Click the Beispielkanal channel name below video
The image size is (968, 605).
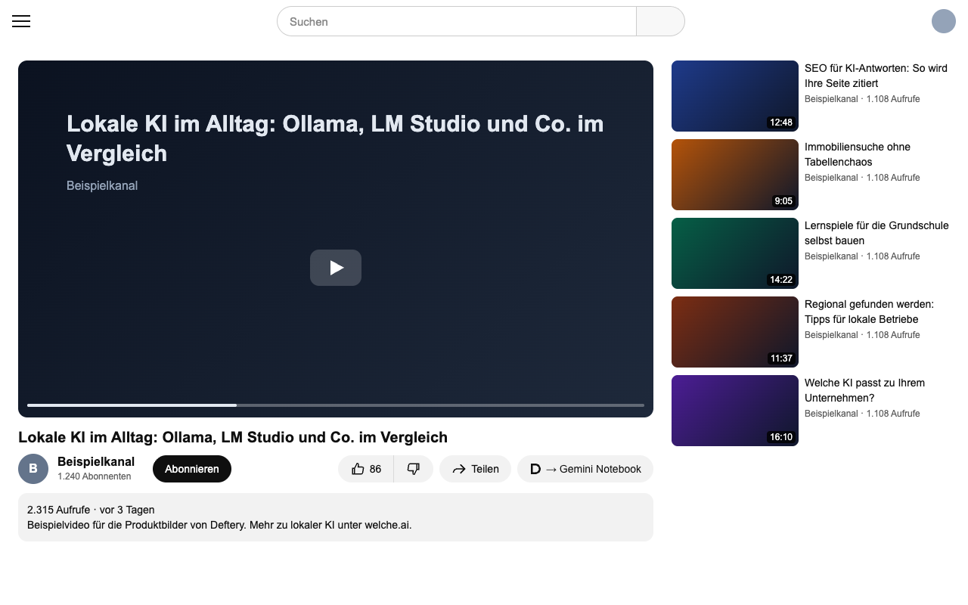click(x=96, y=461)
